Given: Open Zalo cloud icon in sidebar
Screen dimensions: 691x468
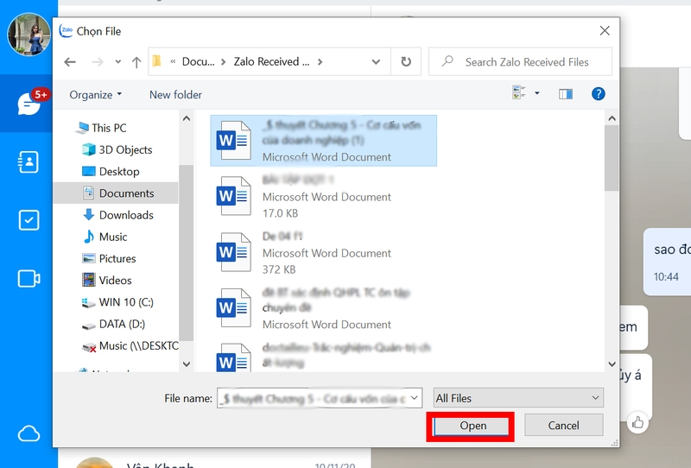Looking at the screenshot, I should [x=29, y=433].
